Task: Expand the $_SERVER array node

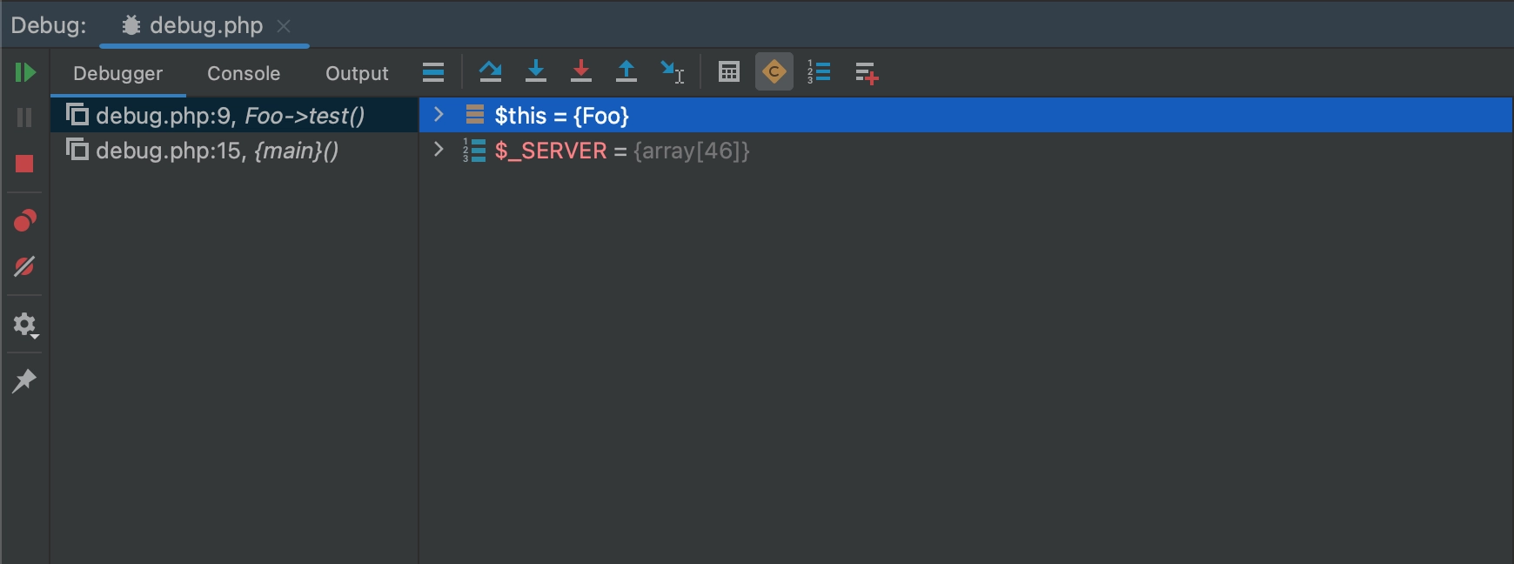Action: (x=439, y=150)
